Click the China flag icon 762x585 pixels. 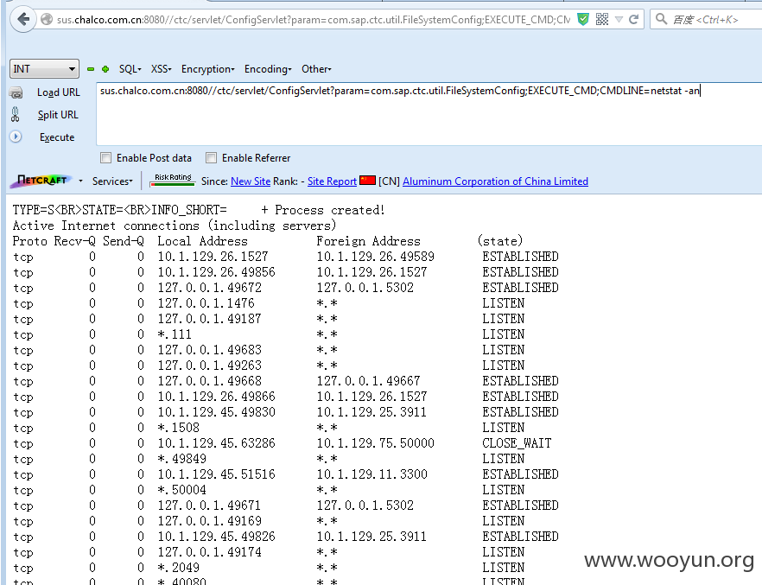pos(367,181)
